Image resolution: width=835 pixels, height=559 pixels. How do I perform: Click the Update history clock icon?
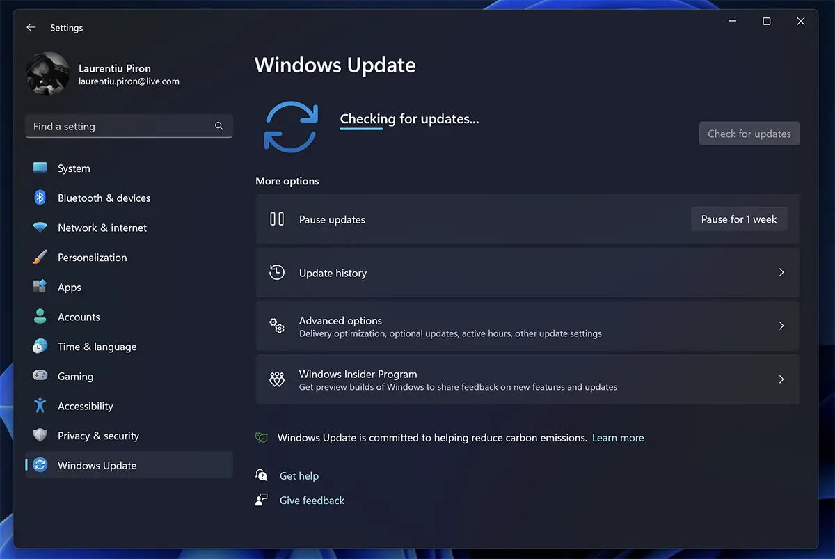coord(277,272)
